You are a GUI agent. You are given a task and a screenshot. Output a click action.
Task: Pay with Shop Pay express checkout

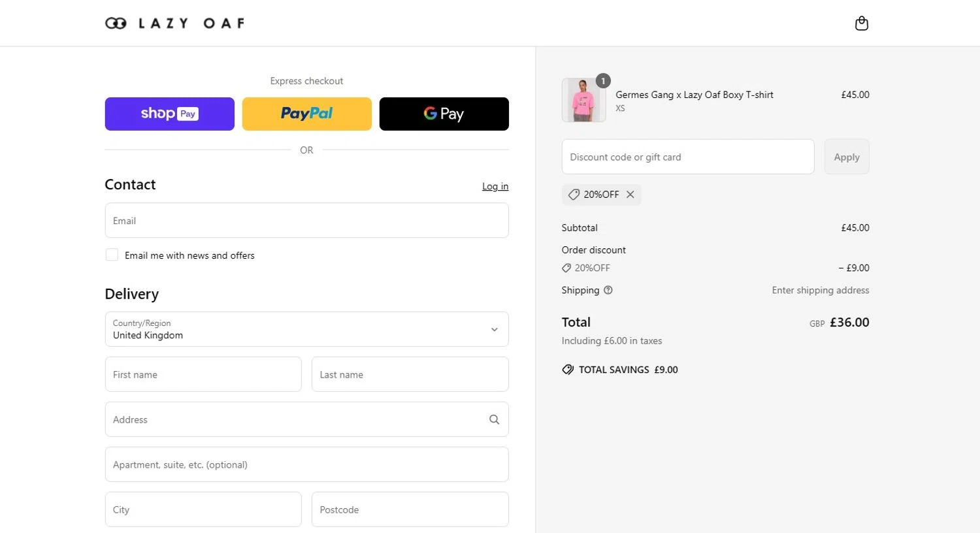point(170,114)
